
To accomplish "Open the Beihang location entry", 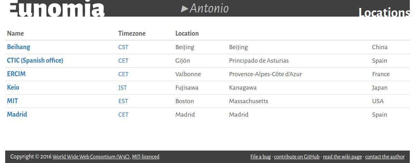I will tap(19, 47).
